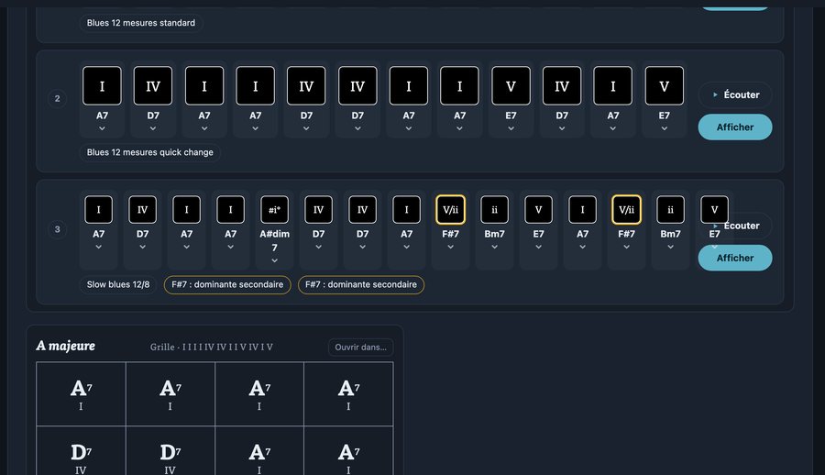Image resolution: width=825 pixels, height=475 pixels.
Task: Select the second A7 cell in the top grid row
Action: click(170, 394)
